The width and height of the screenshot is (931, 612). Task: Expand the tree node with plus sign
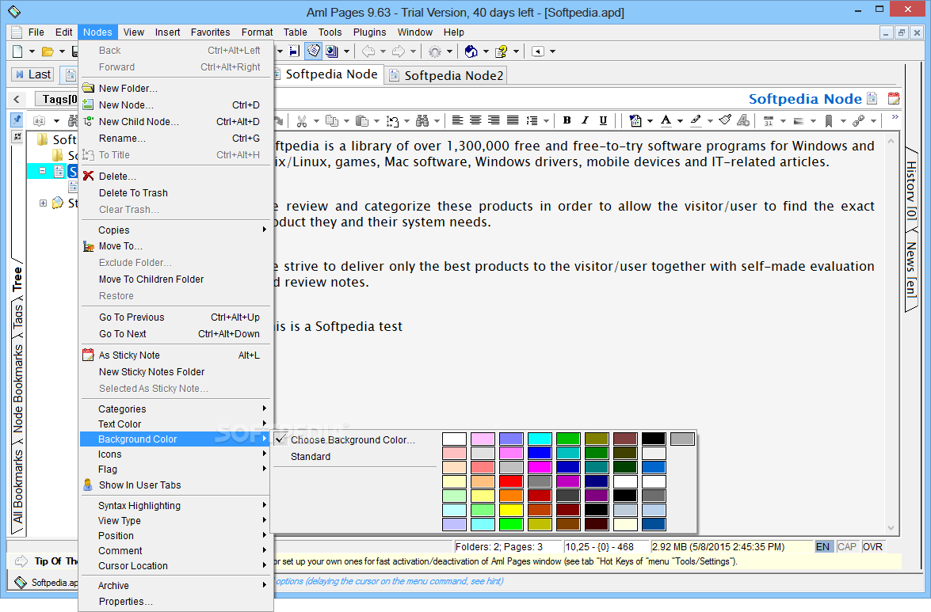click(43, 203)
